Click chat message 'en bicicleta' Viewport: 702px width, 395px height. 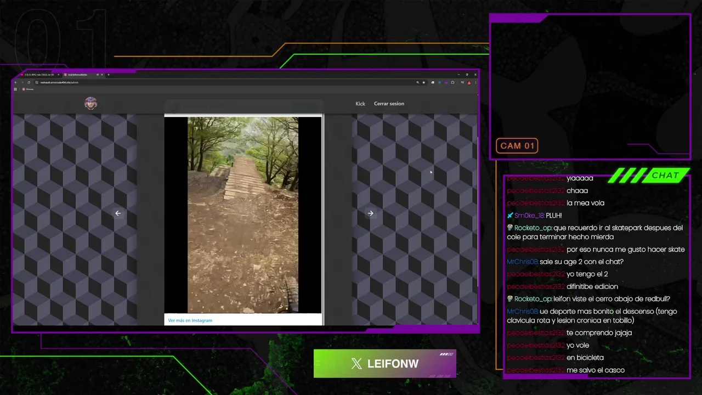[x=555, y=358]
